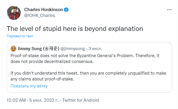The width and height of the screenshot is (178, 109).
Task: Click the Jimmy Song display name
Action: pyautogui.click(x=30, y=49)
